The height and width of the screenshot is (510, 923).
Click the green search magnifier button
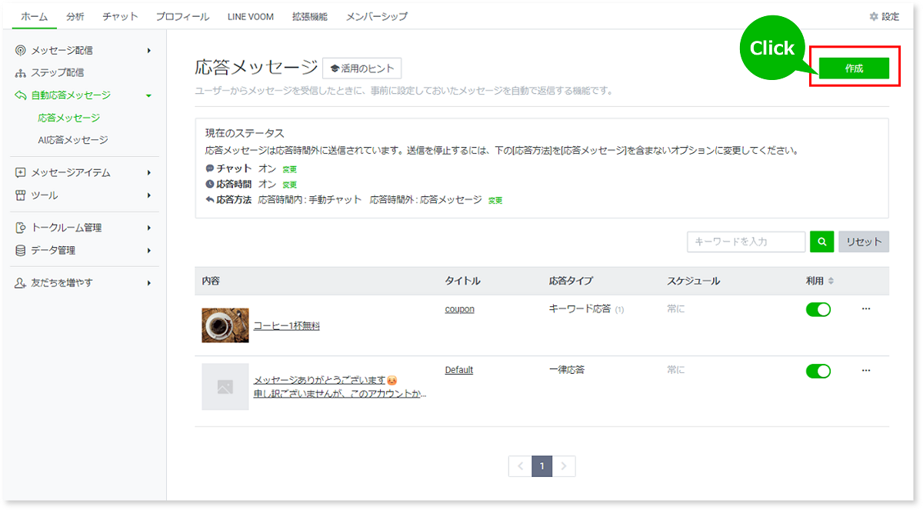(821, 242)
